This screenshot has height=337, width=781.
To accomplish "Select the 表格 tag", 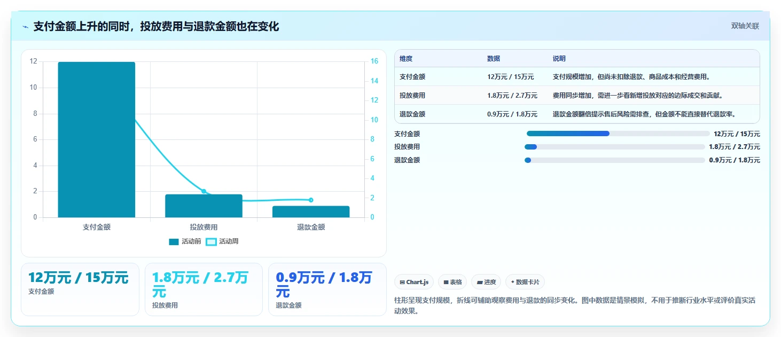I will click(452, 282).
